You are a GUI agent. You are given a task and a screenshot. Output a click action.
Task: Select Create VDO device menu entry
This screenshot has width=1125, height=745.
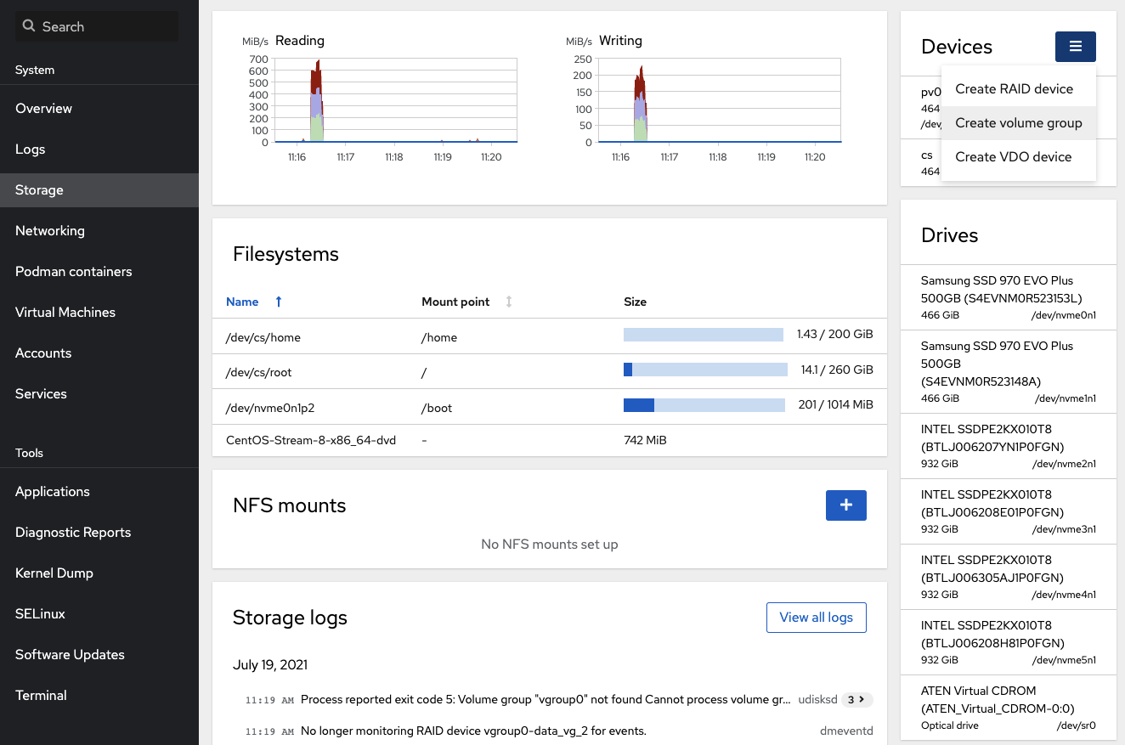point(1013,157)
